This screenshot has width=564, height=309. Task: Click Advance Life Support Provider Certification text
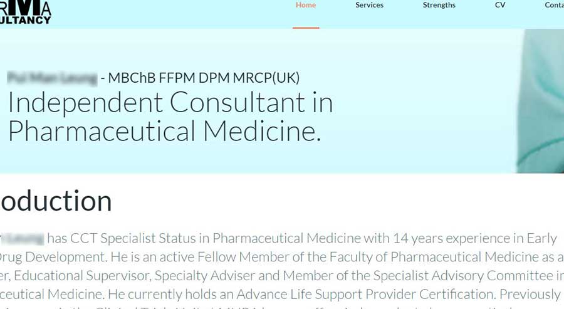tap(364, 295)
